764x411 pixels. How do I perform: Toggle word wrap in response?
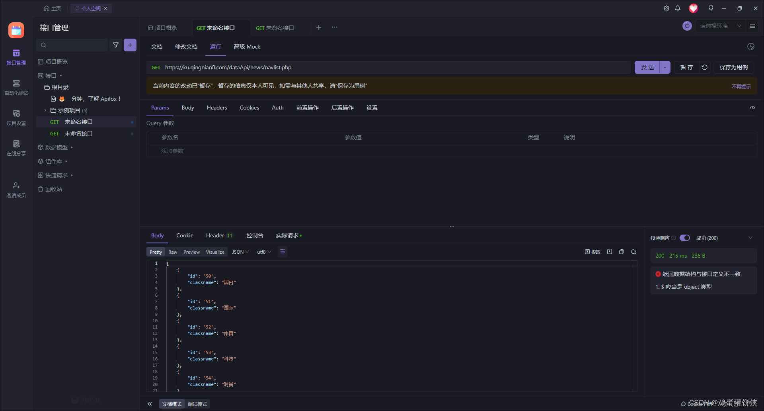pyautogui.click(x=283, y=252)
